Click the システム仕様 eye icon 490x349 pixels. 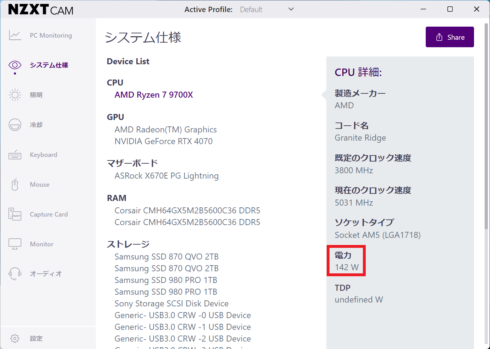pos(15,65)
